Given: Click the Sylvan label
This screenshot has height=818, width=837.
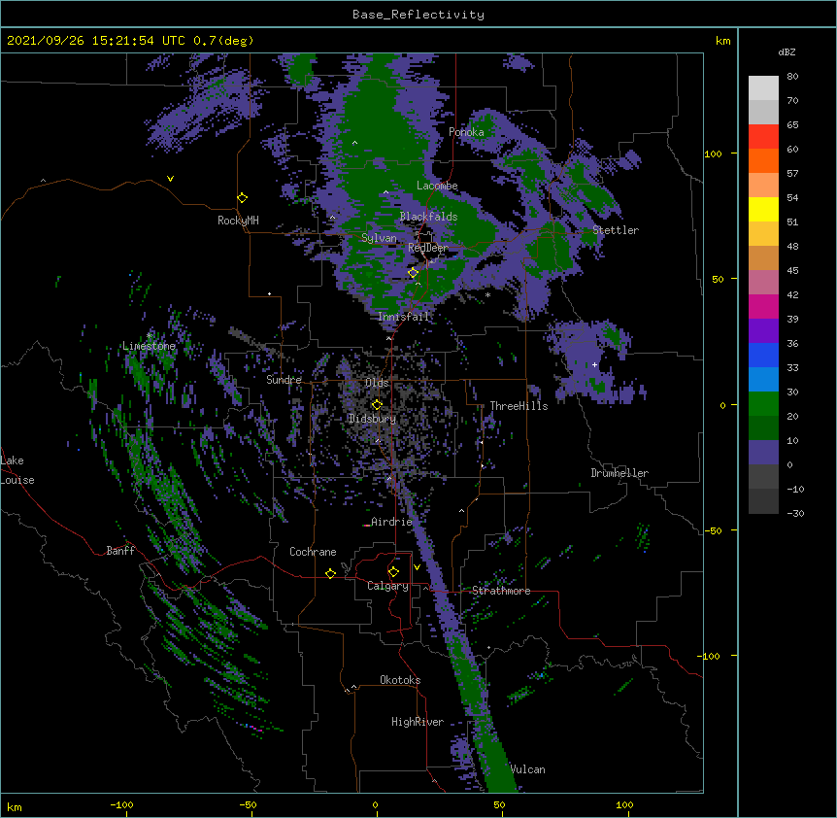Looking at the screenshot, I should pyautogui.click(x=379, y=238).
